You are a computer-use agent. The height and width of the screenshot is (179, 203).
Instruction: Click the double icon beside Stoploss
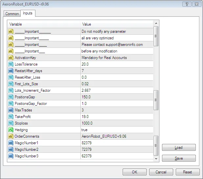point(11,123)
